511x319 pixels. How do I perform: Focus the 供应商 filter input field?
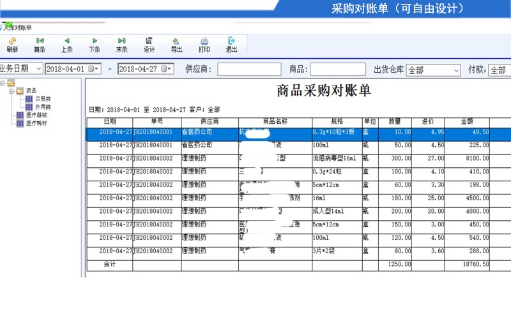pyautogui.click(x=249, y=70)
